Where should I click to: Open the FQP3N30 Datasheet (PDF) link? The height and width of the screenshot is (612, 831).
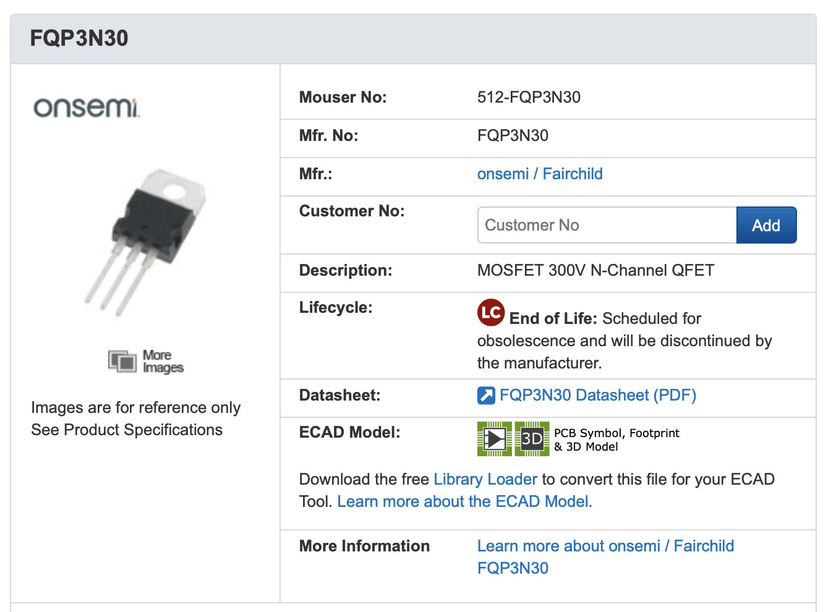pyautogui.click(x=598, y=395)
